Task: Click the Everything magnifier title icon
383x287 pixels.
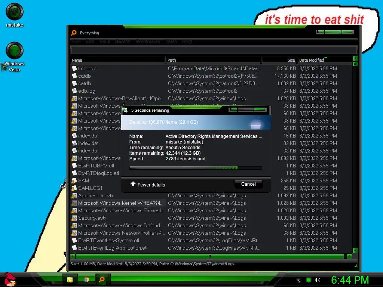Action: [74, 33]
